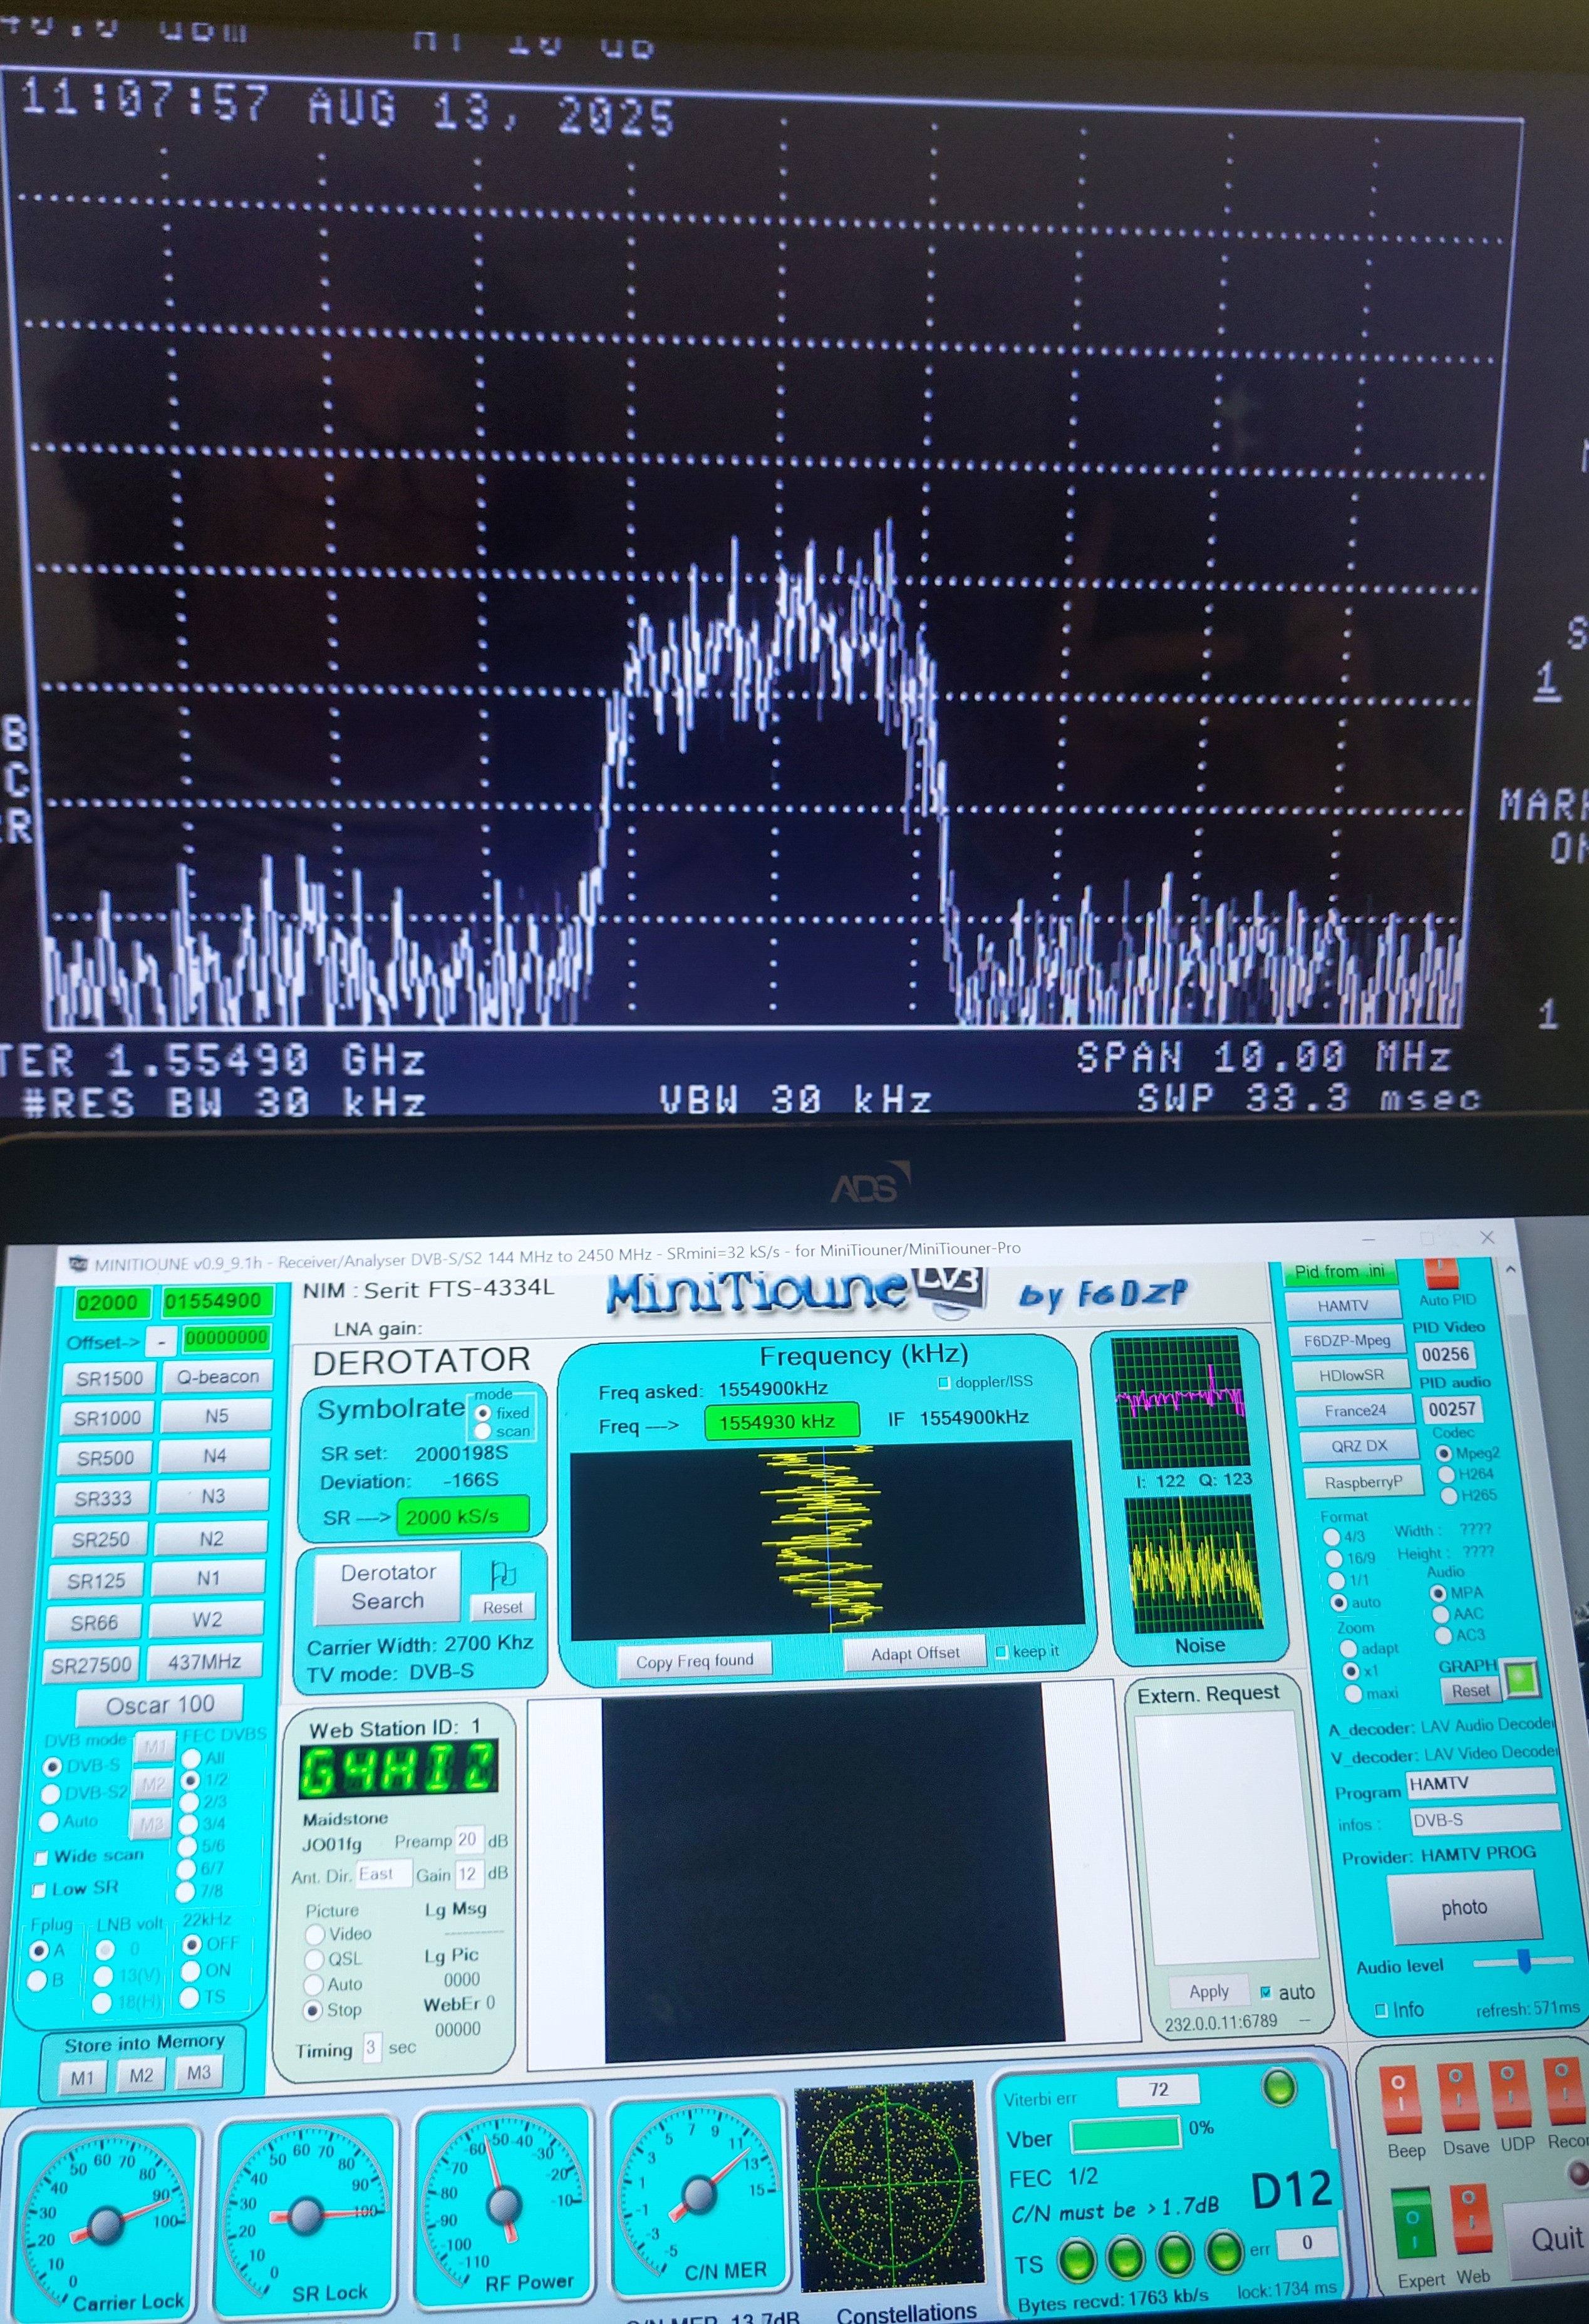Click the green Viterbi status LED
This screenshot has height=2324, width=1589.
[x=1278, y=2087]
